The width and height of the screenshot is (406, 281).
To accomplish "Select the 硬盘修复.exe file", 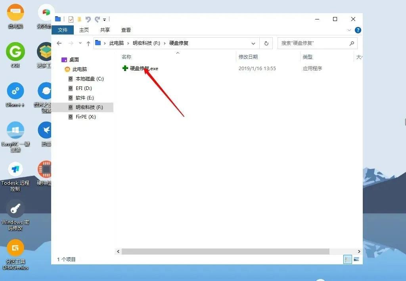I will point(144,69).
